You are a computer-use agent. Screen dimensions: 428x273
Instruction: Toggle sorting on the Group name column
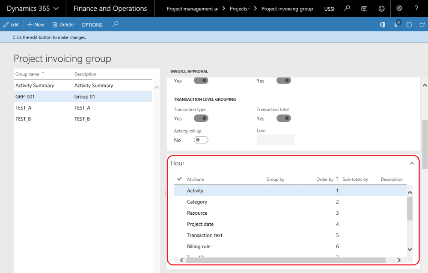(29, 74)
